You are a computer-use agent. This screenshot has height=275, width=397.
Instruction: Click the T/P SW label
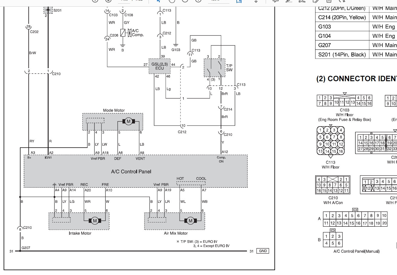[229, 68]
